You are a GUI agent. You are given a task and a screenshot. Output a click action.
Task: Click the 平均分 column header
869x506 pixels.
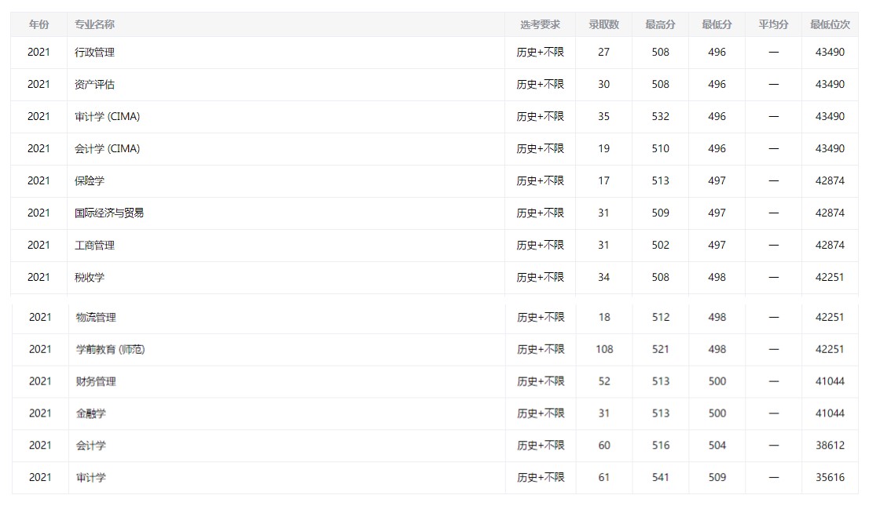coord(773,24)
